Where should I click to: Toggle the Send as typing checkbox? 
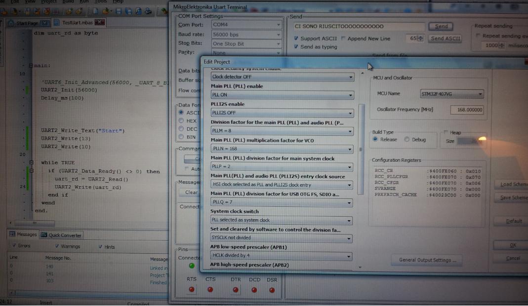296,46
